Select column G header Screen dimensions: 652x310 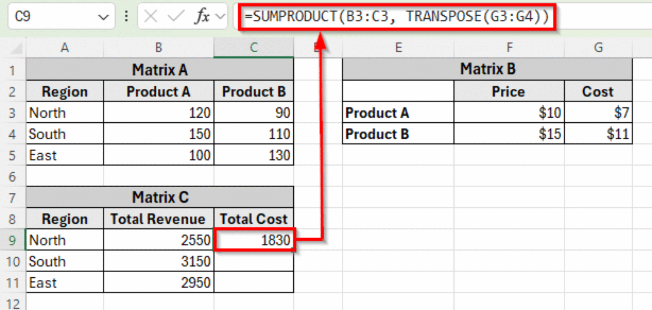pos(598,48)
